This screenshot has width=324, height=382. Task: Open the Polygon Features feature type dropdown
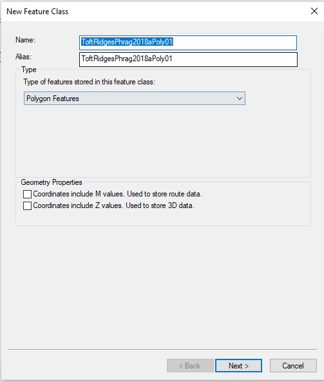coord(135,99)
